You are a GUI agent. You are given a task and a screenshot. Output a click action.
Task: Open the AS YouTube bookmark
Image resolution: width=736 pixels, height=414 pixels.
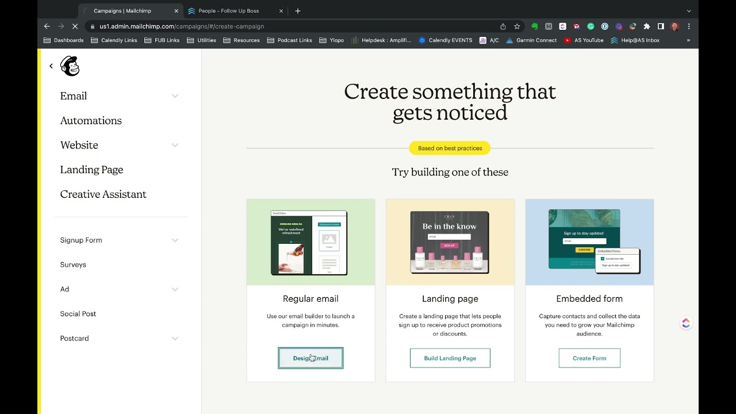[x=584, y=40]
